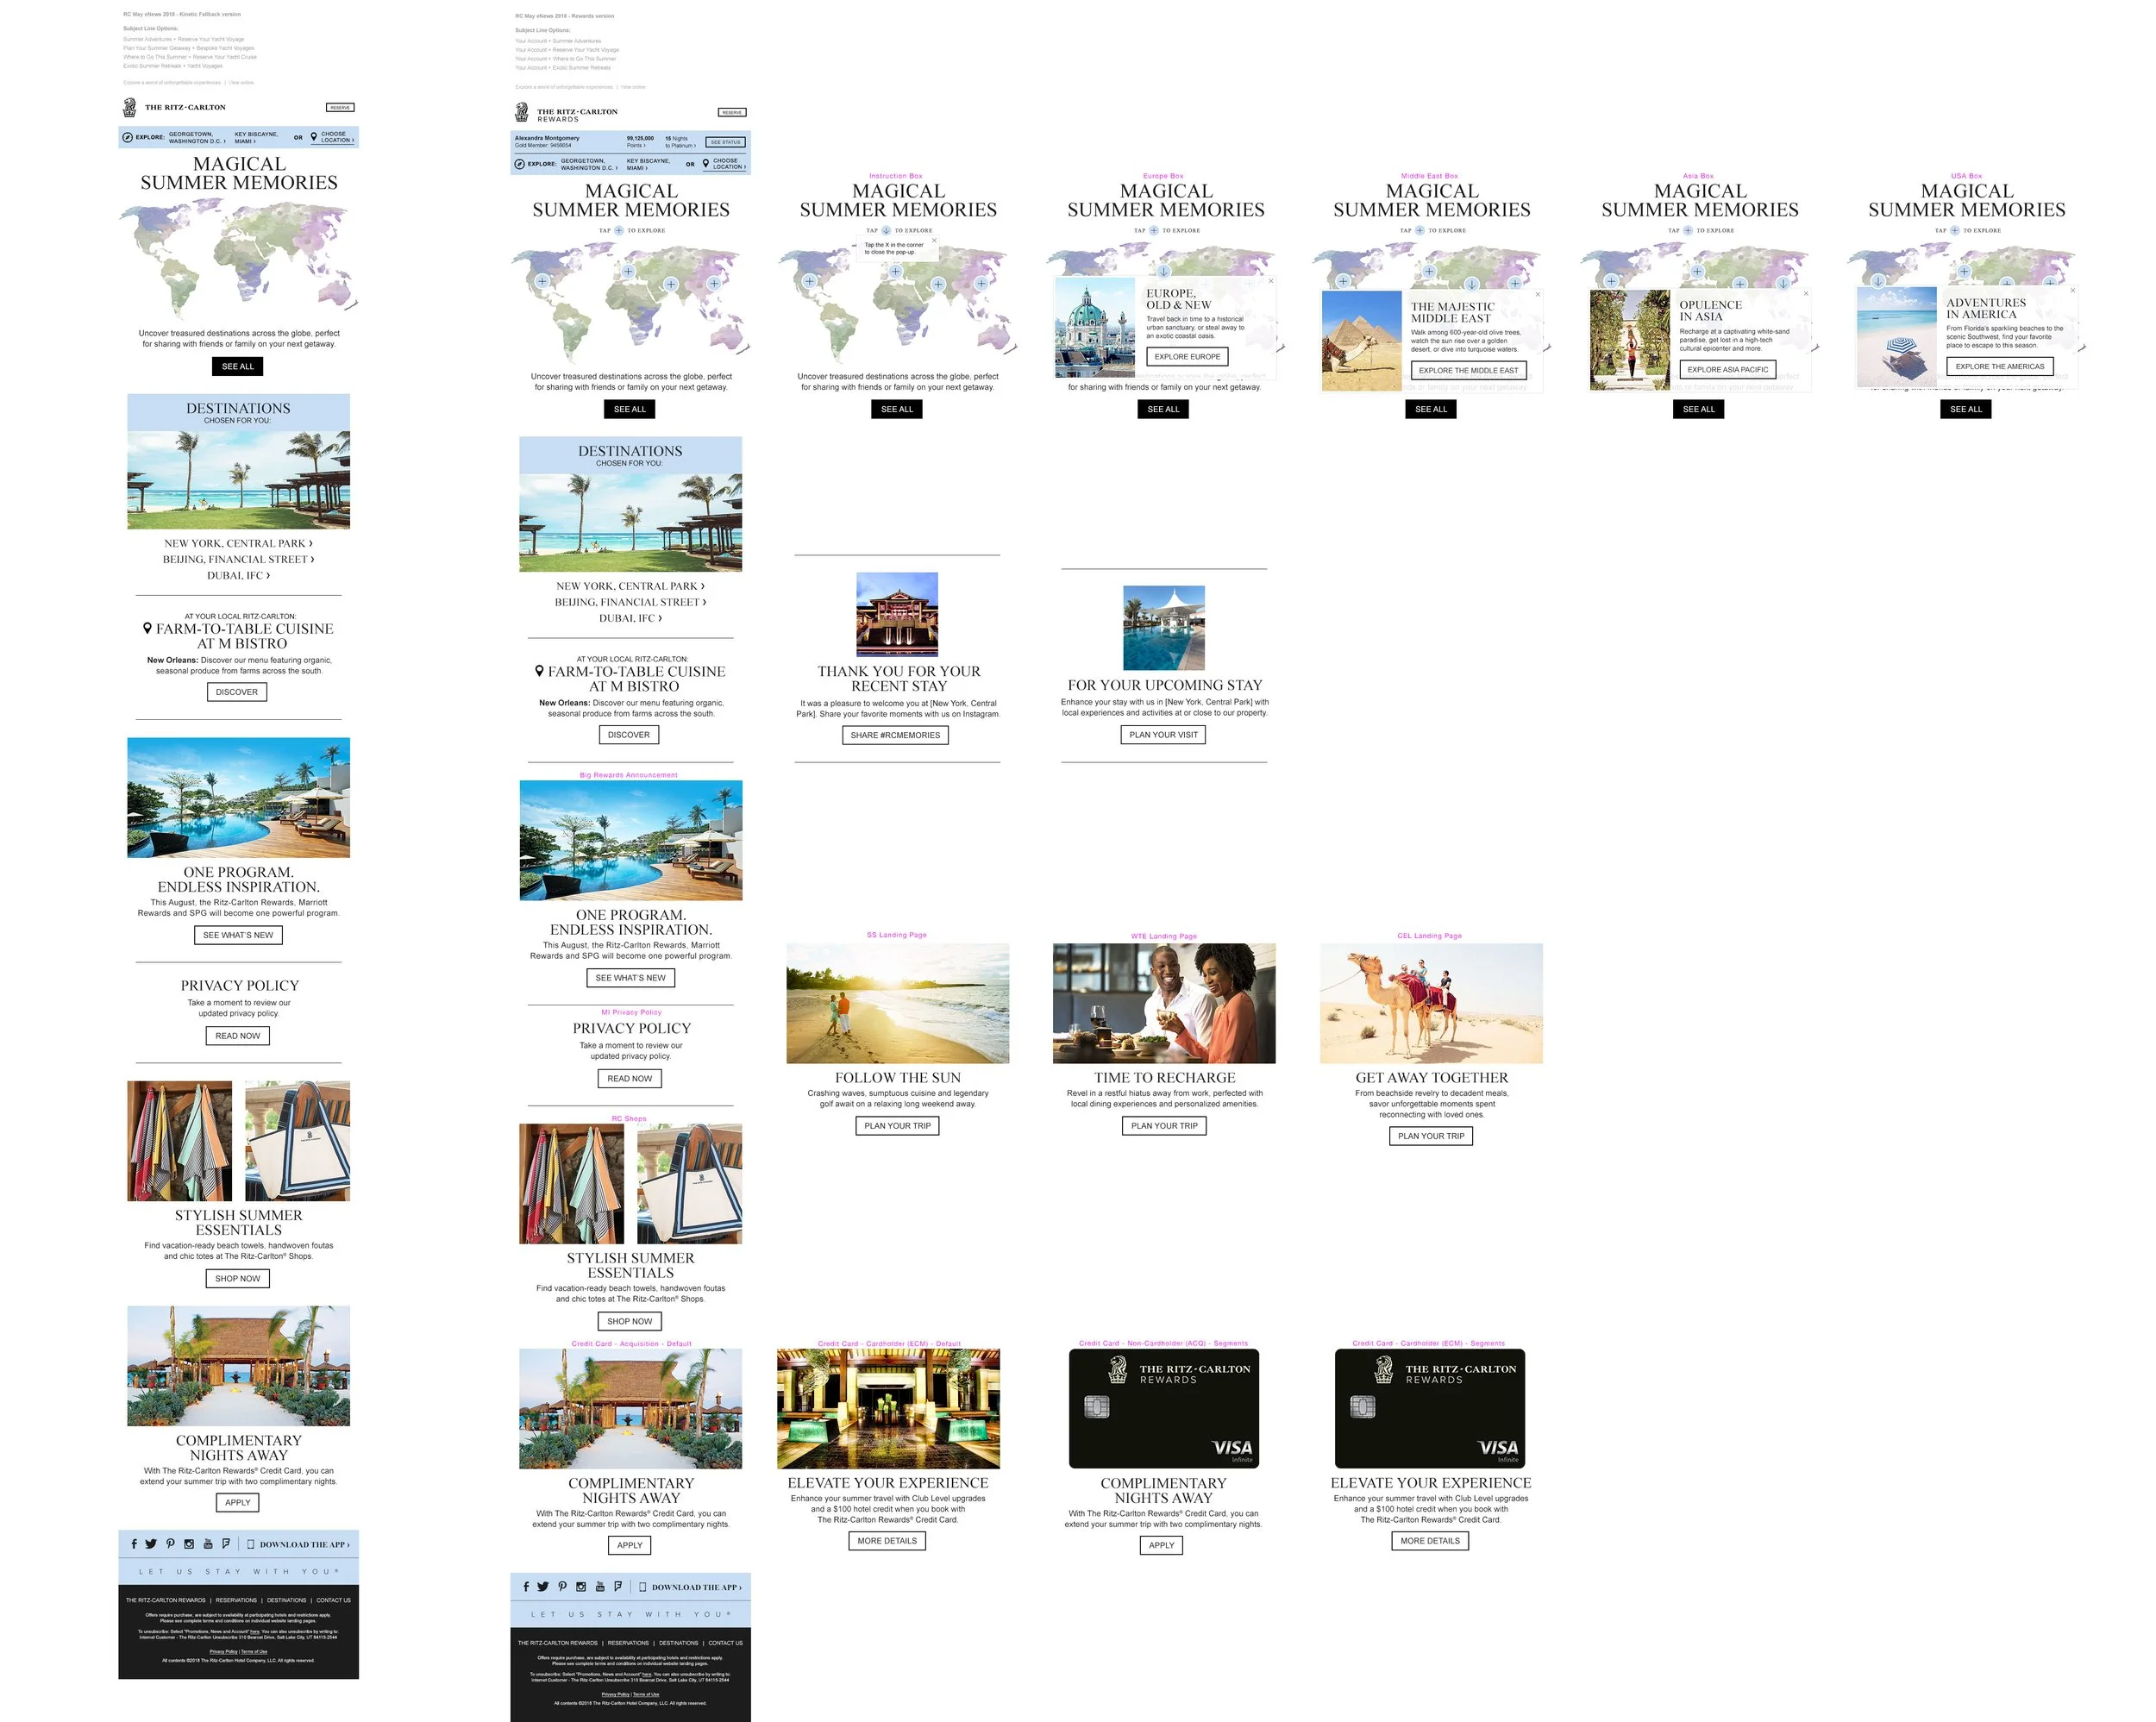This screenshot has height=1722, width=2156.
Task: Click Facebook icon in Rewards version footer
Action: [x=526, y=1586]
